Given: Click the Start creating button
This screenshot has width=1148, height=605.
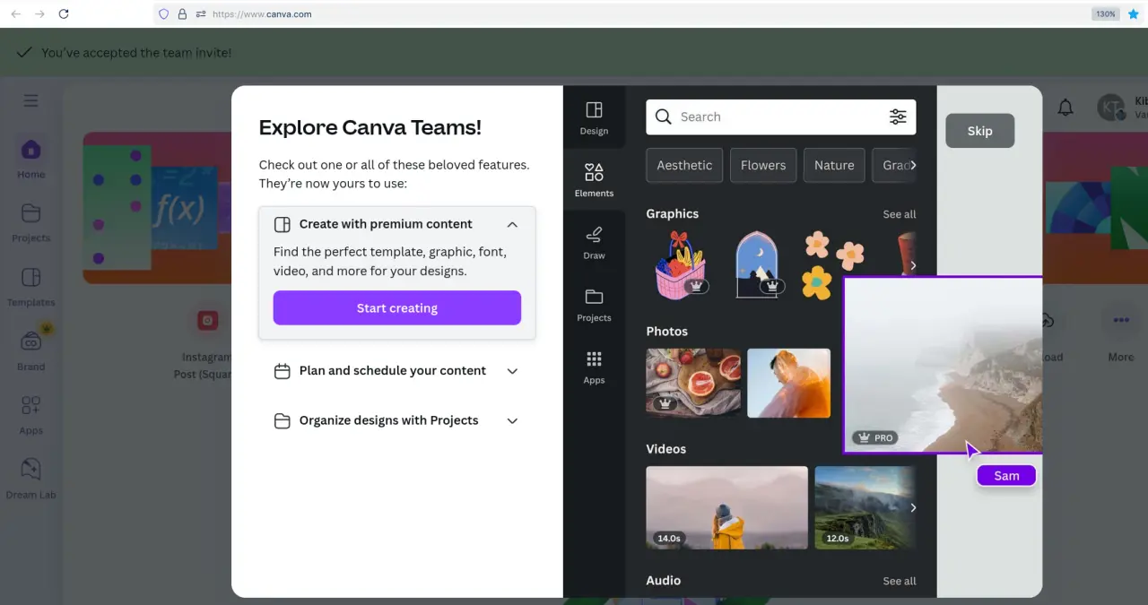Looking at the screenshot, I should point(397,307).
